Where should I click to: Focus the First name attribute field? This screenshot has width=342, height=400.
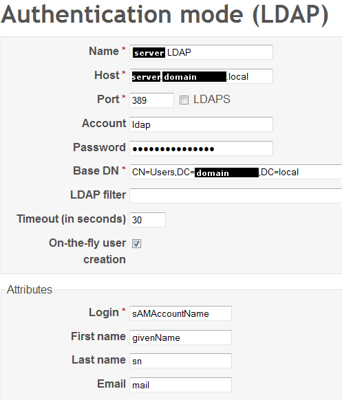[180, 337]
